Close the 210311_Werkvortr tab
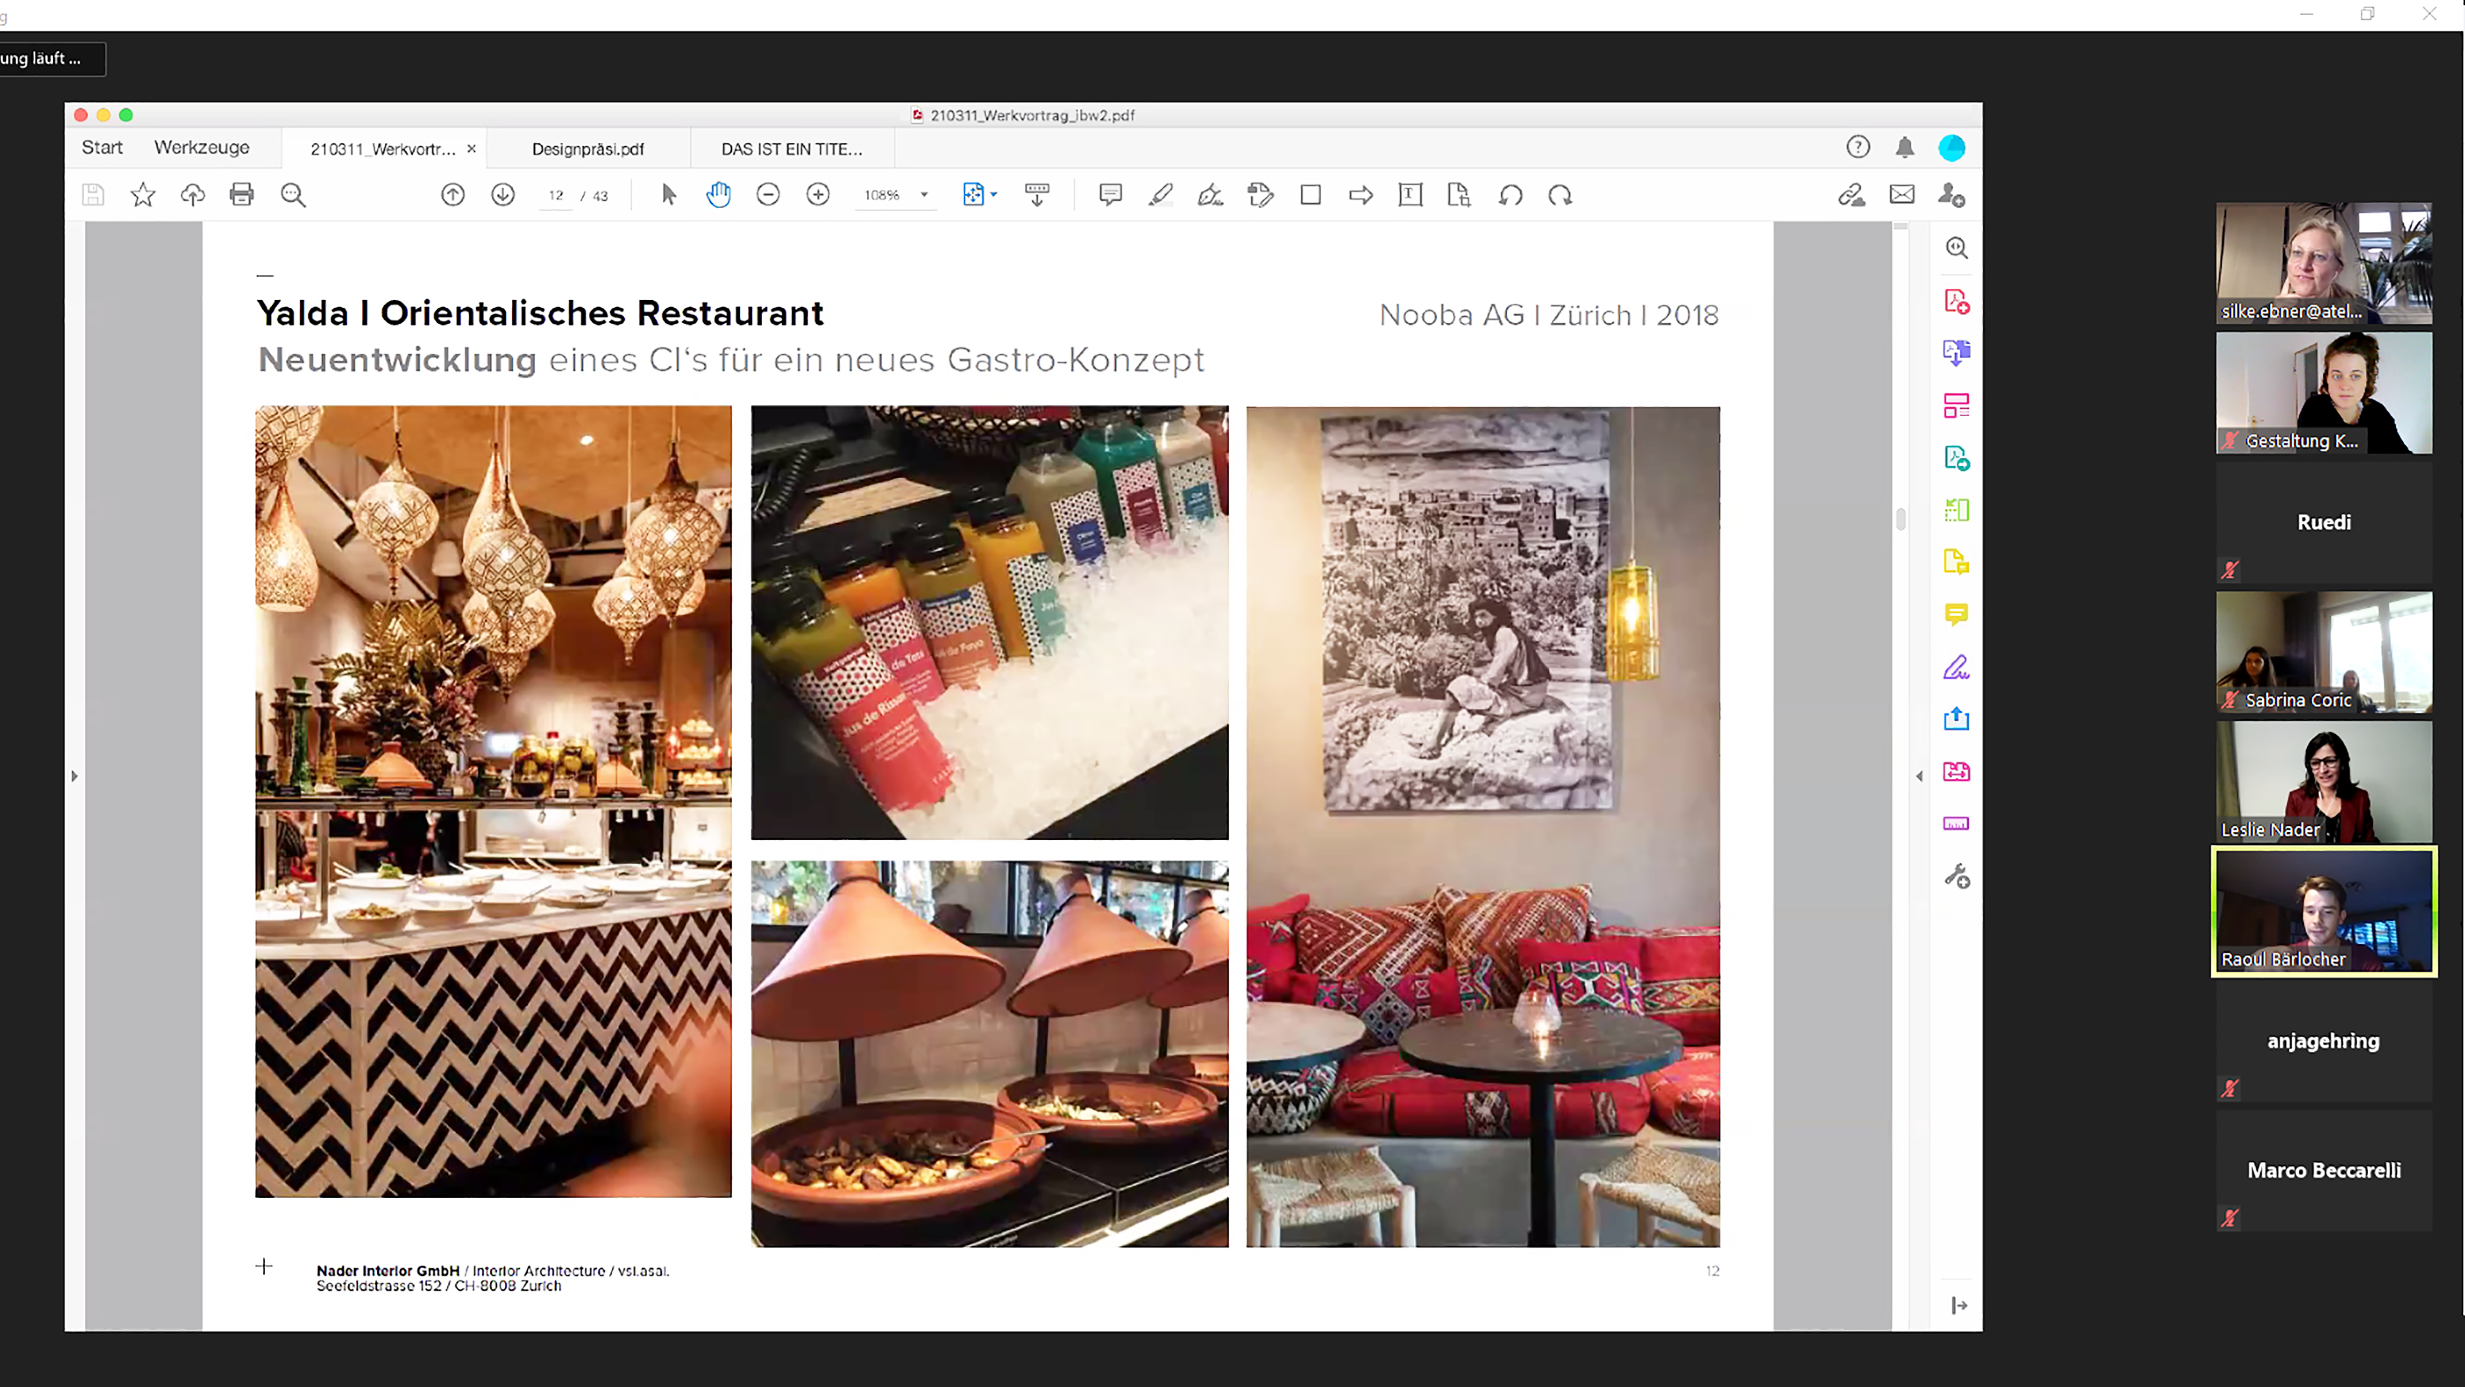This screenshot has height=1387, width=2465. click(x=471, y=149)
